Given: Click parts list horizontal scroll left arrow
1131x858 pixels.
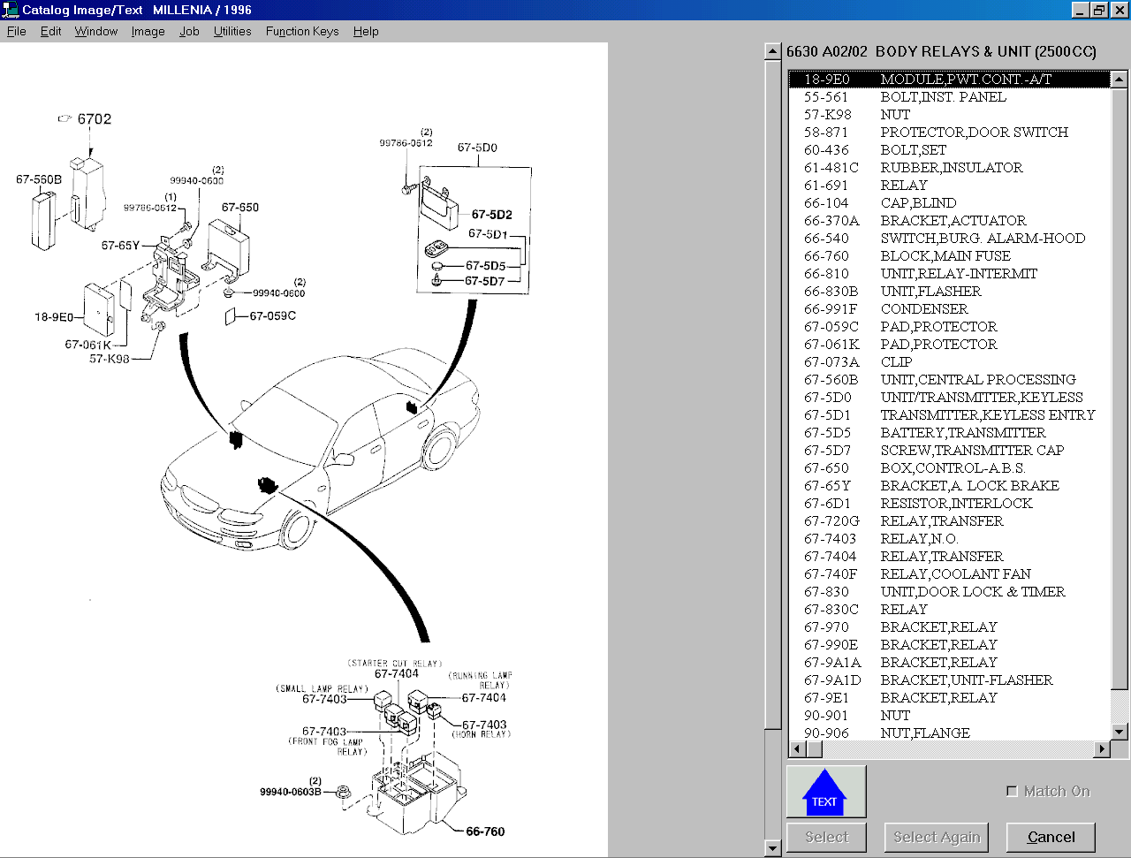Looking at the screenshot, I should coord(797,749).
